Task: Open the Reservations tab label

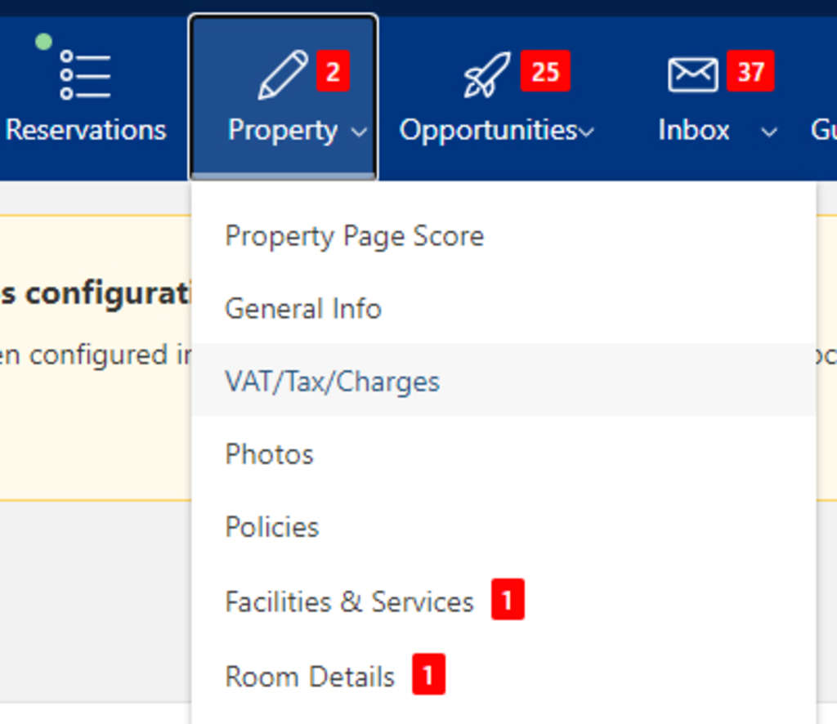Action: click(86, 130)
